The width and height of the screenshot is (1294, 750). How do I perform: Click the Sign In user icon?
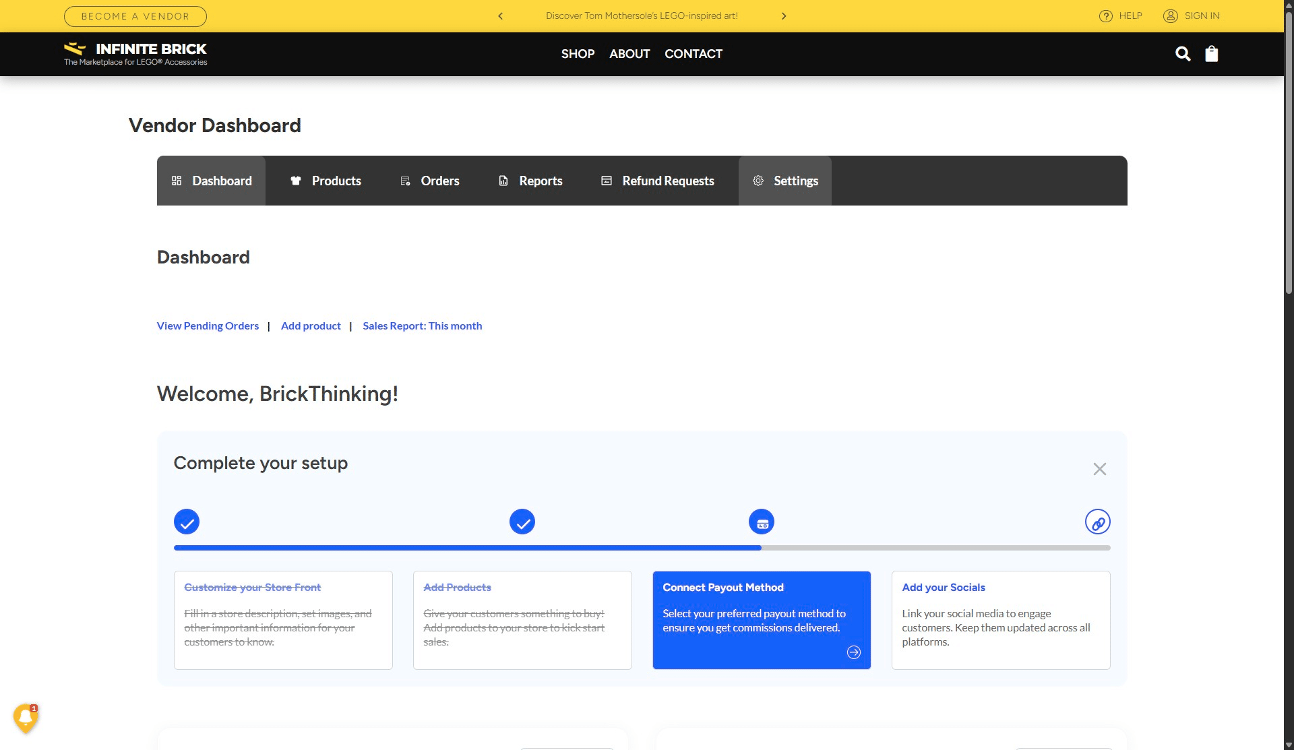click(1171, 16)
